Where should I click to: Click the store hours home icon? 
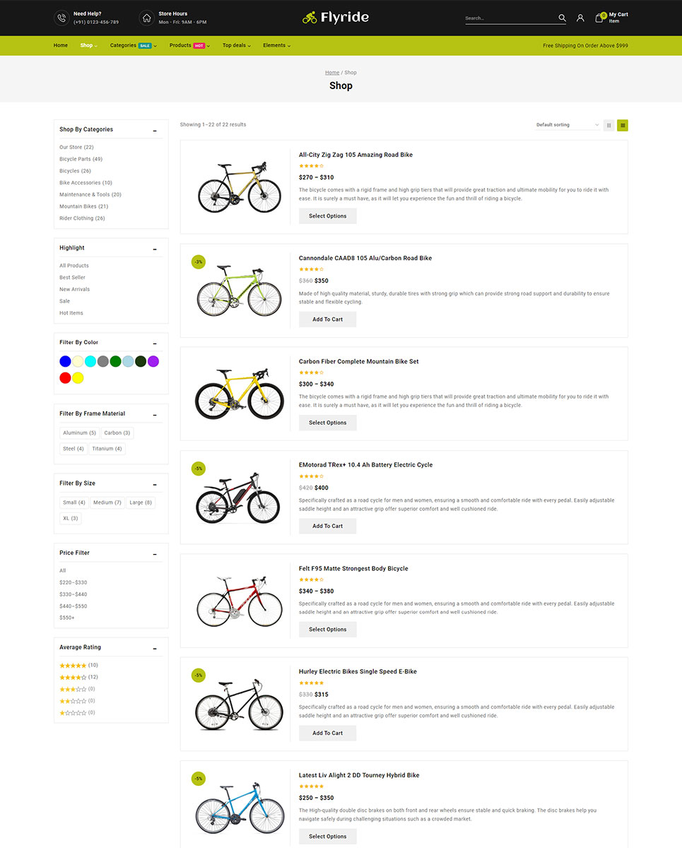[146, 18]
